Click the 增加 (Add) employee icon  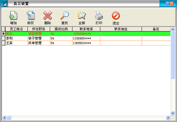point(13,18)
